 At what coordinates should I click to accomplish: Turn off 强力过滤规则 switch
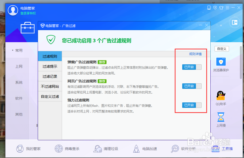[192, 105]
